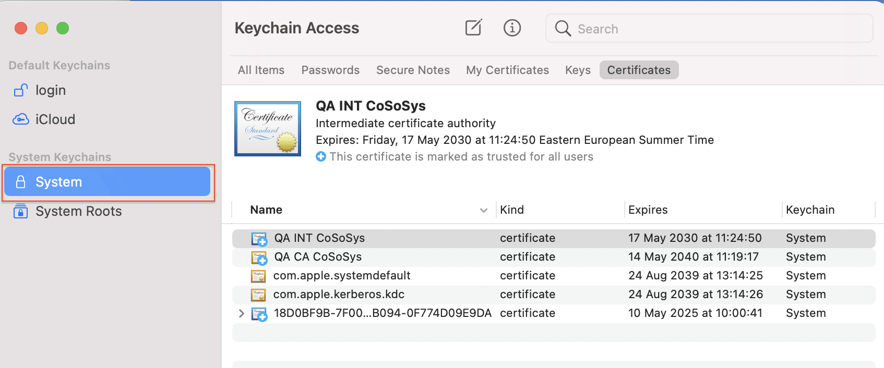Image resolution: width=884 pixels, height=368 pixels.
Task: Click the expiry date 17 May 2030 at 11:24:50
Action: (695, 238)
